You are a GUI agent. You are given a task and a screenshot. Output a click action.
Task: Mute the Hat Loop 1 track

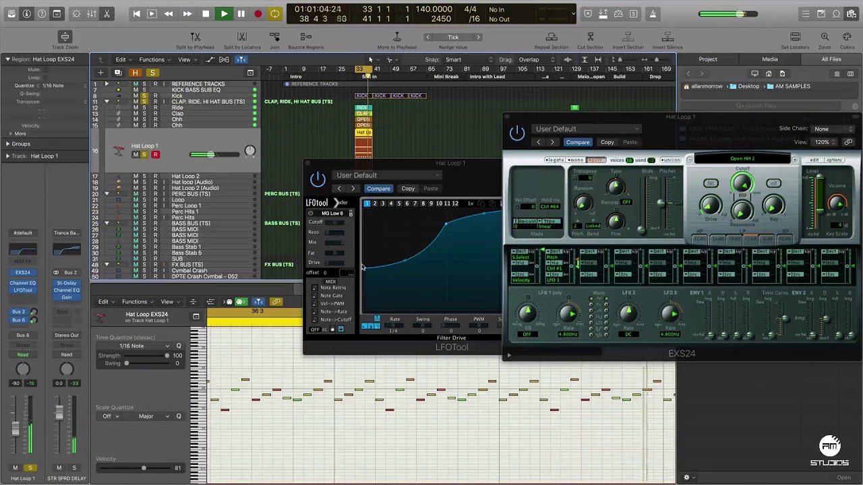pyautogui.click(x=136, y=155)
